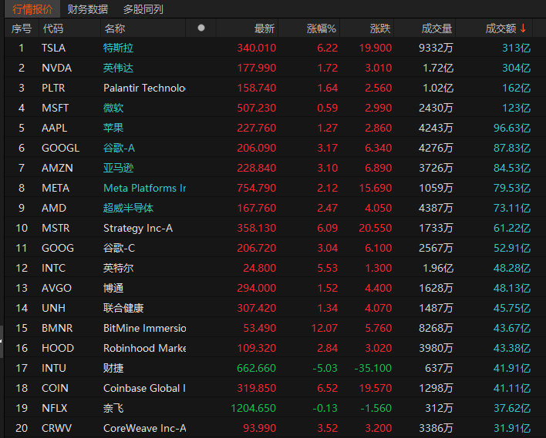Viewport: 546px width, 438px height.
Task: Open BitMine Immersio stock name
Action: (144, 328)
